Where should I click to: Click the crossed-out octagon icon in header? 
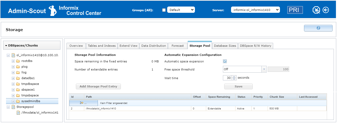pos(316,10)
